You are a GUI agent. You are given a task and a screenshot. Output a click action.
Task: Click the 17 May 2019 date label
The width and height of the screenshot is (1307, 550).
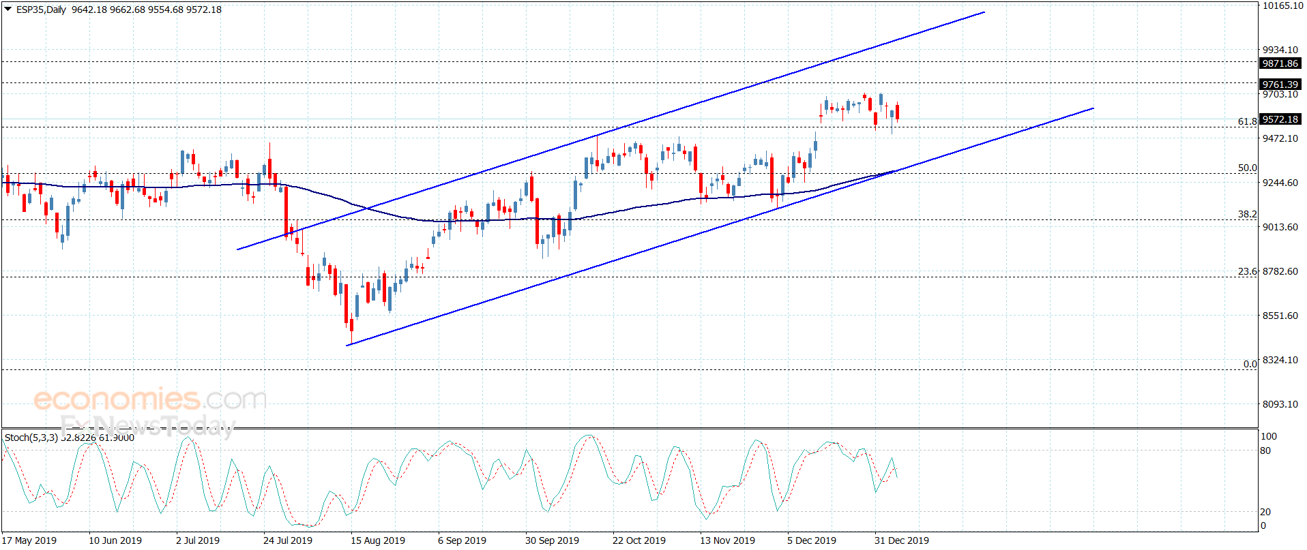click(x=29, y=540)
